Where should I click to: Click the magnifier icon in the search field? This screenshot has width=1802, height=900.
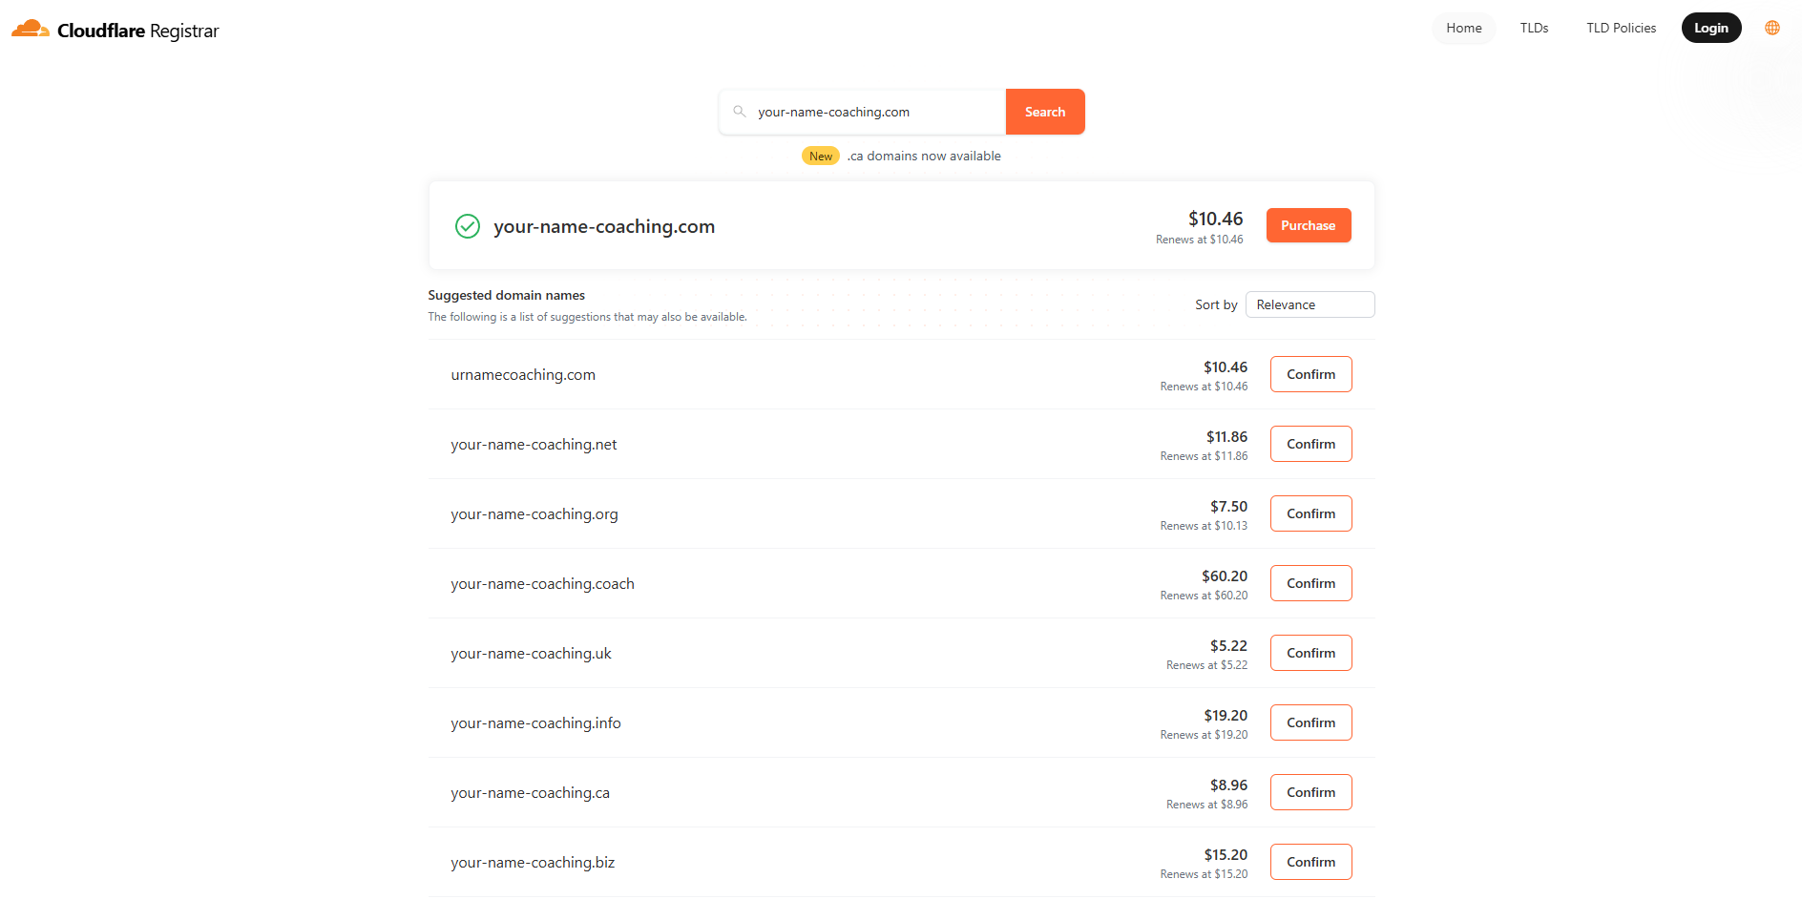pos(740,112)
